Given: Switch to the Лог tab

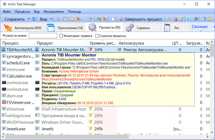Looking at the screenshot, I should (x=175, y=27).
